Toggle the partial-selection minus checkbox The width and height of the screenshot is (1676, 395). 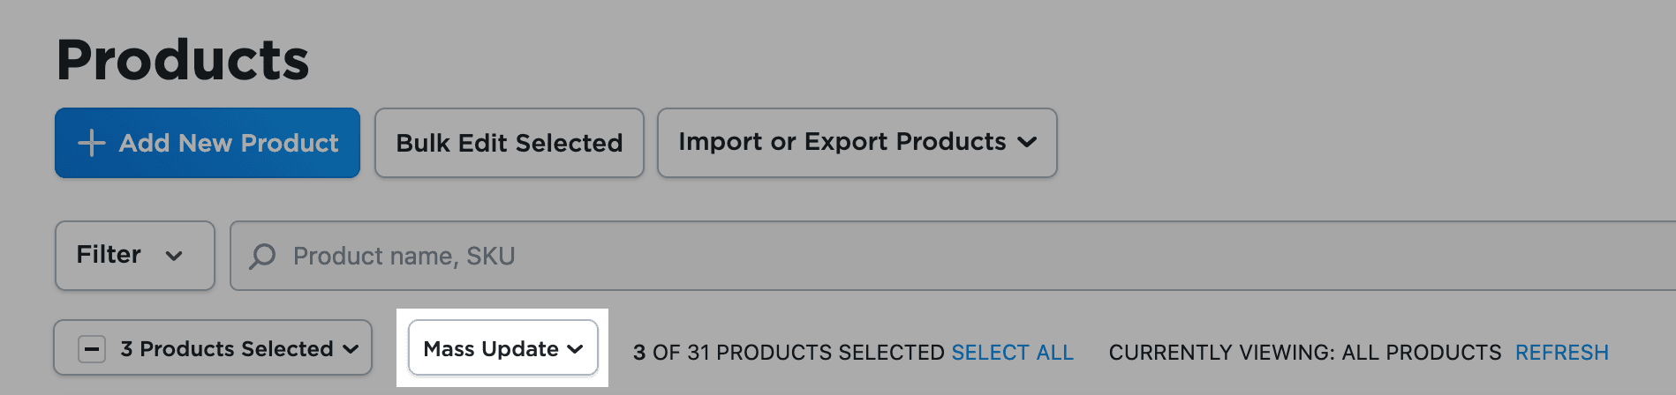pyautogui.click(x=92, y=349)
